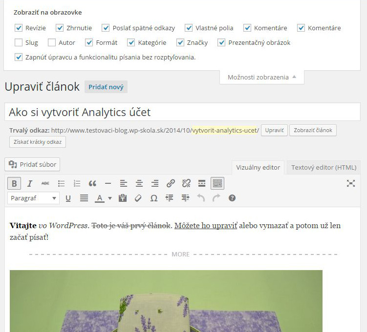The image size is (367, 332).
Task: Remove link with the unlink icon
Action: [186, 183]
